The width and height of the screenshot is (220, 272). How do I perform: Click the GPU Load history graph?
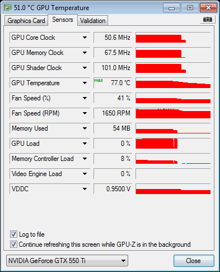point(173,144)
